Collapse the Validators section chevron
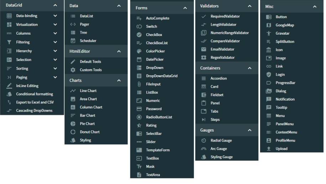 click(250, 6)
